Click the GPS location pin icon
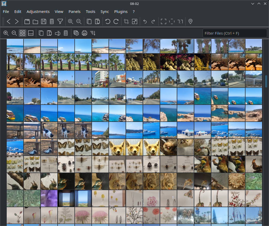Viewport: 269px width, 226px height. (190, 21)
